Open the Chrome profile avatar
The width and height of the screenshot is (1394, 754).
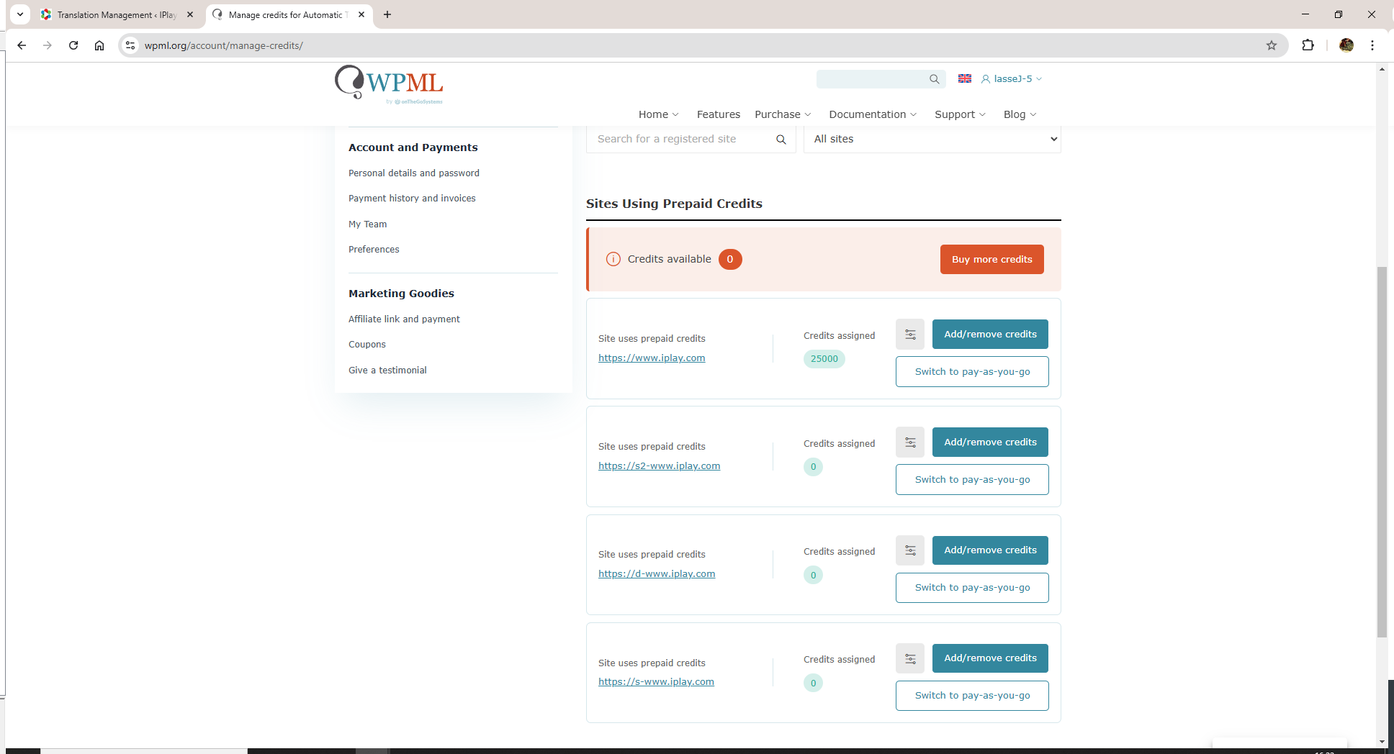pos(1346,45)
